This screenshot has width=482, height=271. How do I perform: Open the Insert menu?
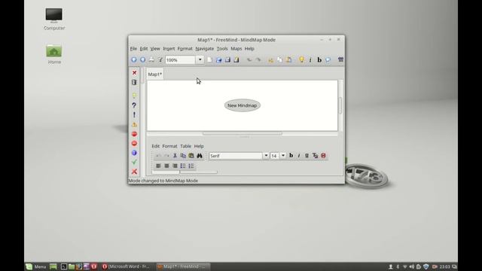click(169, 48)
